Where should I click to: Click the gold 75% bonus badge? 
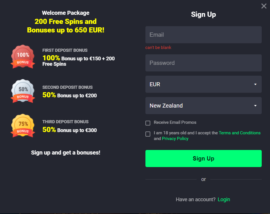tap(23, 126)
